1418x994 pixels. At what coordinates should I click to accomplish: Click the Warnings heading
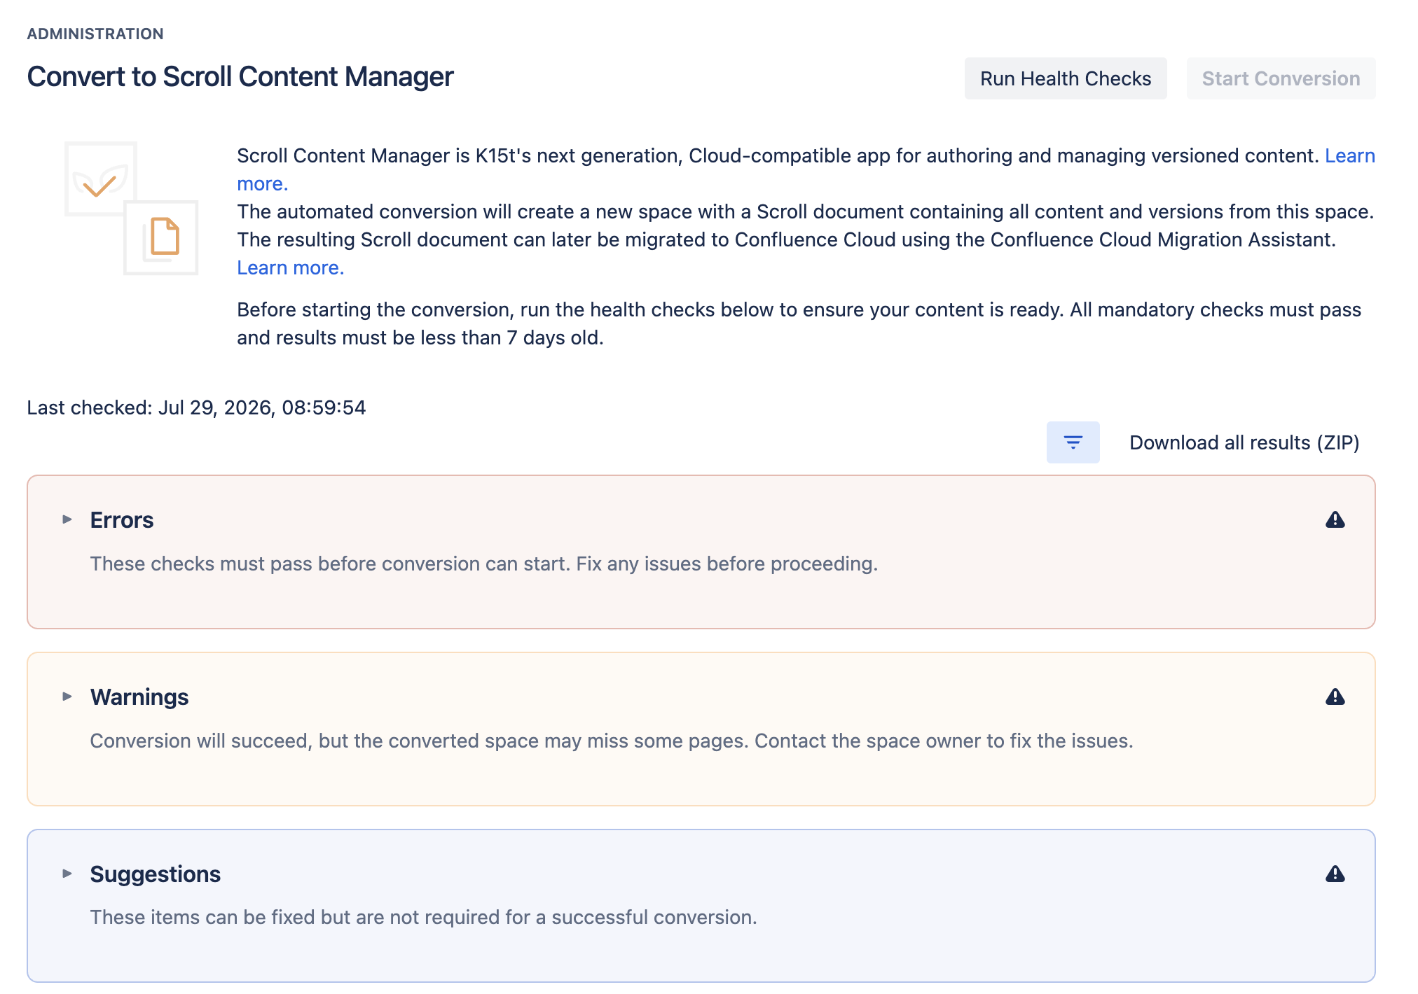(139, 697)
